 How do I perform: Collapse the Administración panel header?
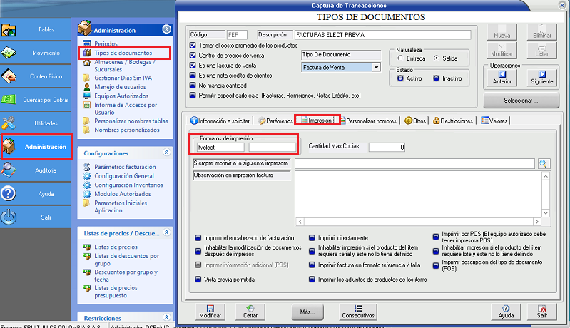click(167, 30)
